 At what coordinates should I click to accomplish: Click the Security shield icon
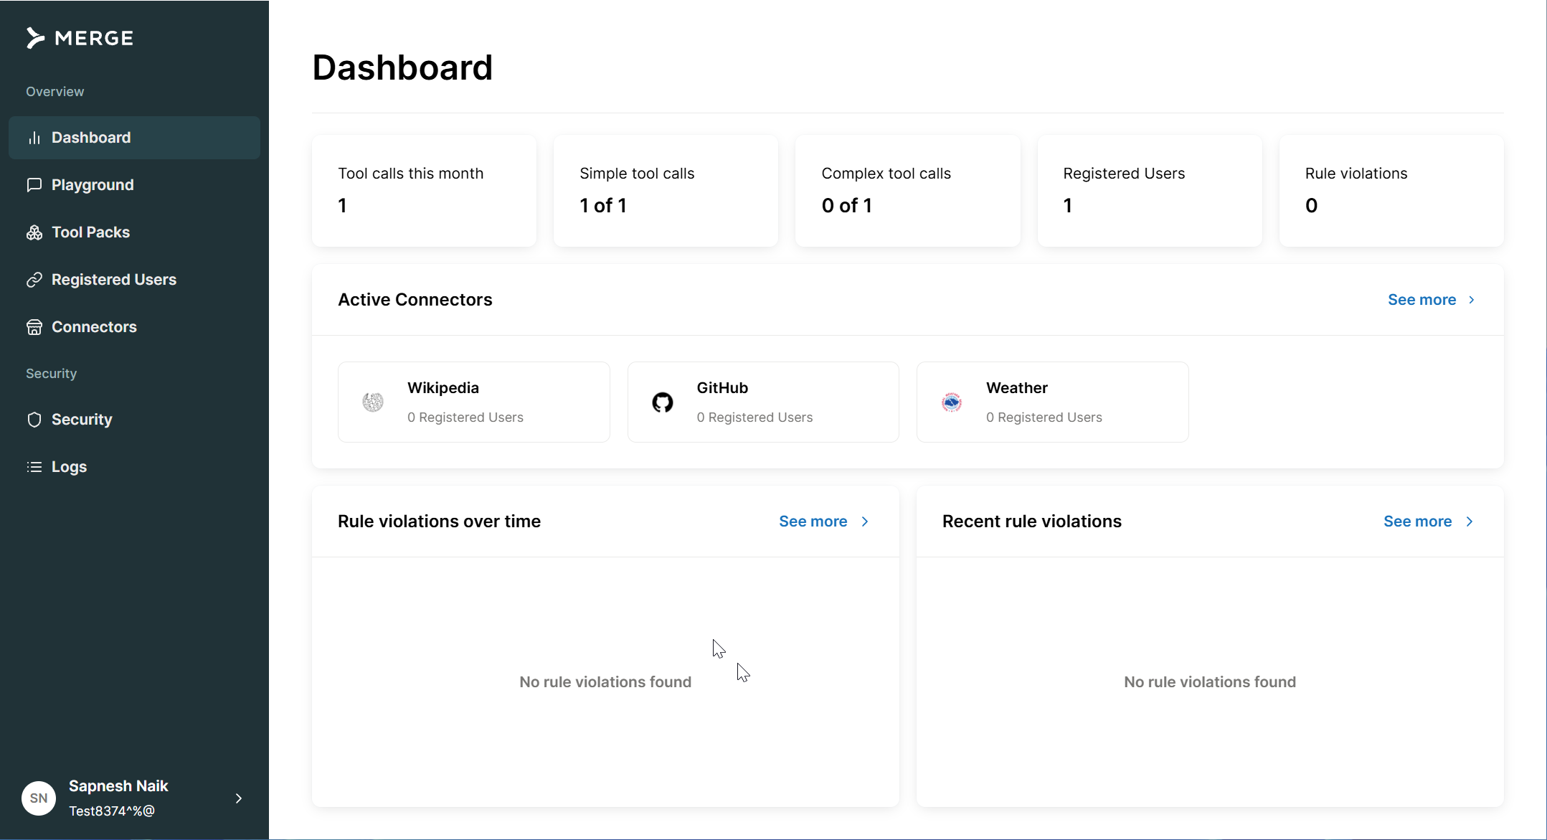click(x=34, y=420)
